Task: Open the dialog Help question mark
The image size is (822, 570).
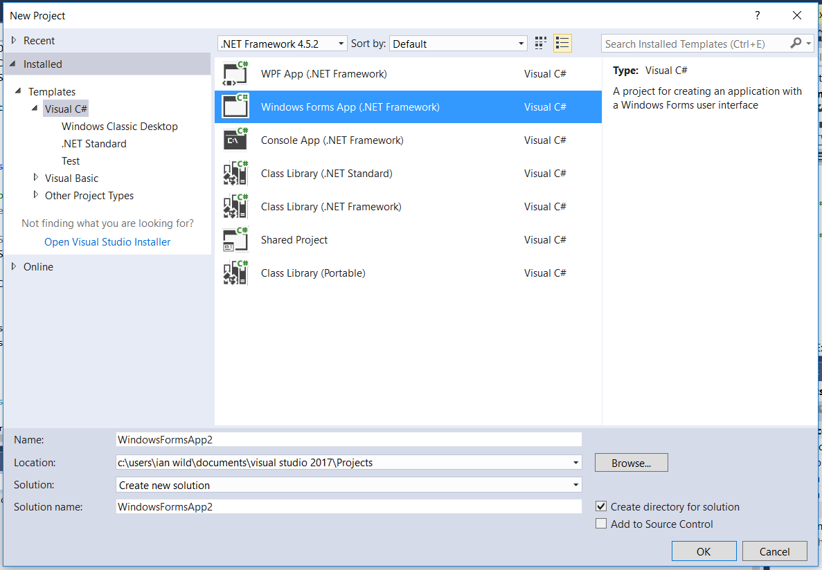Action: pyautogui.click(x=758, y=15)
